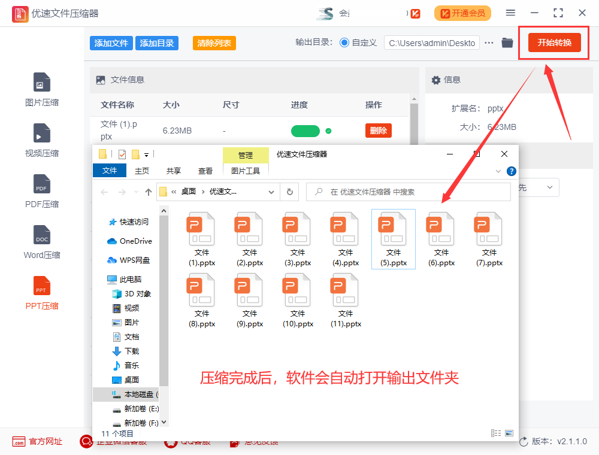Open 新加卷 (E:) drive in navigation pane
The width and height of the screenshot is (599, 455).
pyautogui.click(x=135, y=408)
